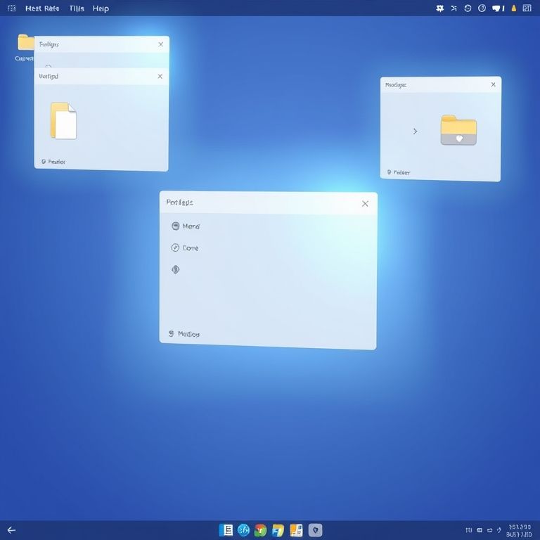Open the gray shield app in taskbar
The width and height of the screenshot is (540, 540).
[x=316, y=530]
